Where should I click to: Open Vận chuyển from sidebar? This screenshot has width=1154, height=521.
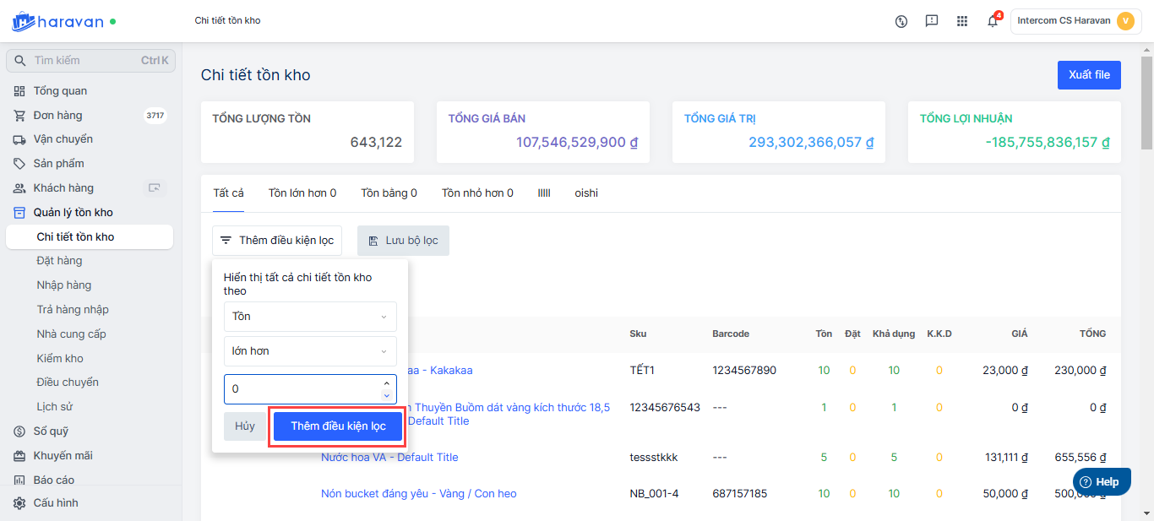tap(63, 138)
